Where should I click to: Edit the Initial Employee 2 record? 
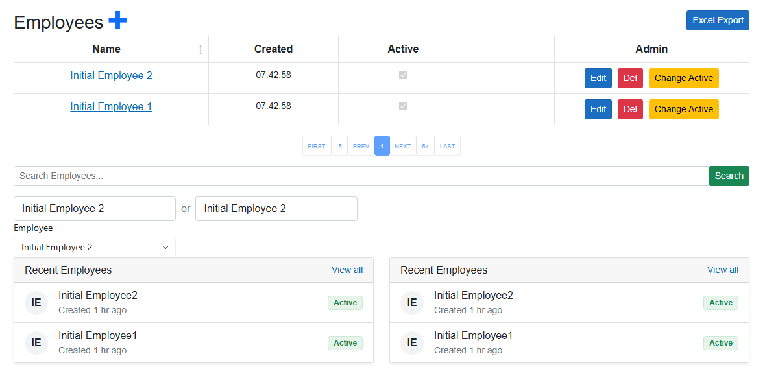point(598,78)
